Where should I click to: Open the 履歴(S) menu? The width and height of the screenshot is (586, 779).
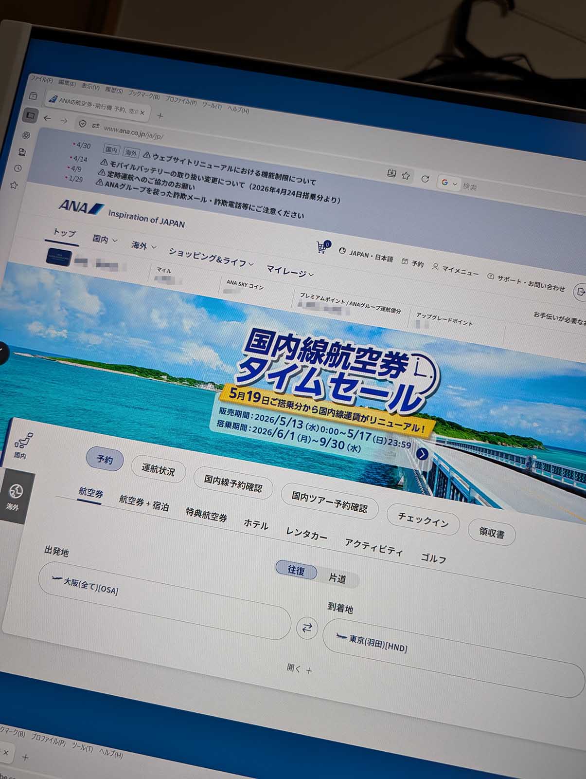113,91
